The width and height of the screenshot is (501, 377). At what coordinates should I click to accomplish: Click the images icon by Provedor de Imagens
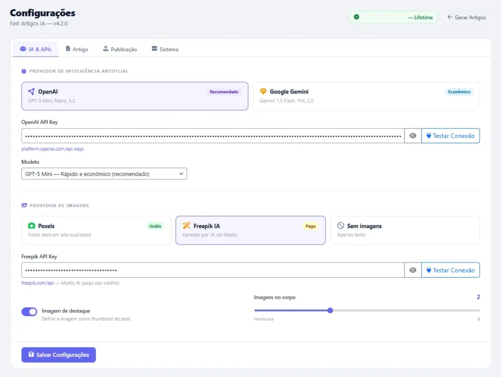pyautogui.click(x=24, y=205)
